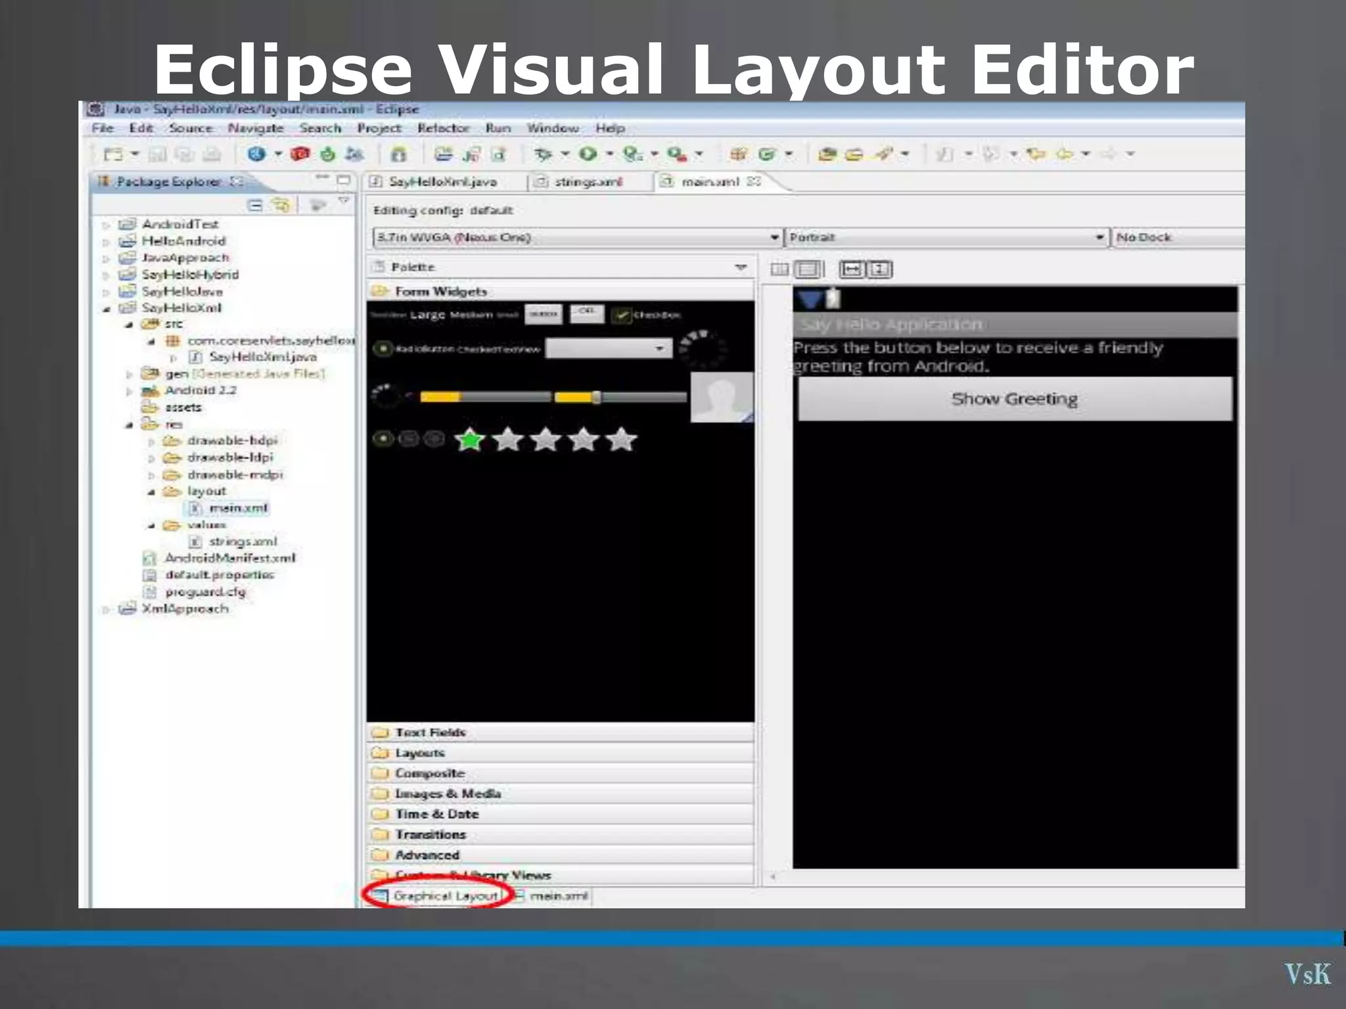This screenshot has height=1009, width=1346.
Task: Open the Composite palette category
Action: (x=560, y=773)
